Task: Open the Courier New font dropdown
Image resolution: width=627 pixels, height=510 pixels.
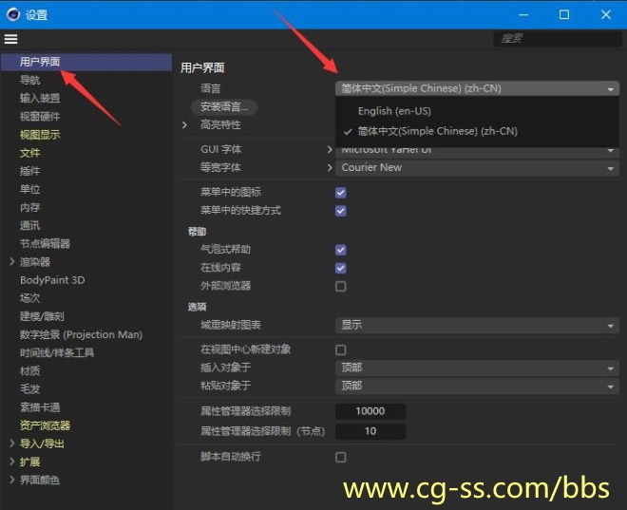Action: tap(477, 167)
